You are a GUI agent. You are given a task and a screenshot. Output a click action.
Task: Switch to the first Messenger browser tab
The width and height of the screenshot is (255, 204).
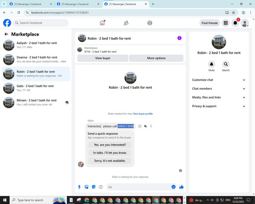click(x=31, y=4)
